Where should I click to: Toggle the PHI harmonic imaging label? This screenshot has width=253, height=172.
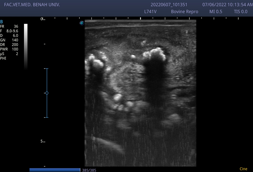pos(3,58)
